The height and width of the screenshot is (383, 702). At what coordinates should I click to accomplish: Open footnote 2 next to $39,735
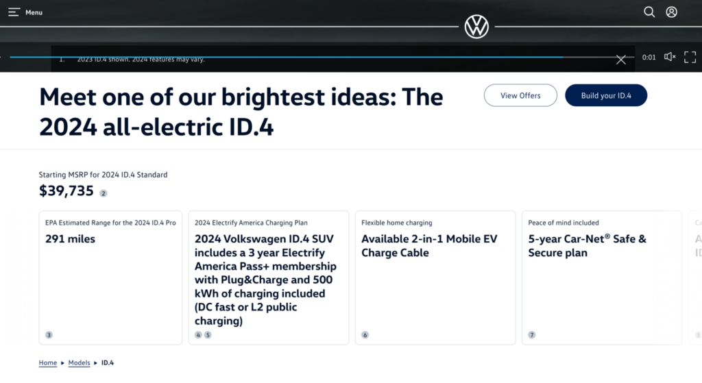tap(104, 193)
